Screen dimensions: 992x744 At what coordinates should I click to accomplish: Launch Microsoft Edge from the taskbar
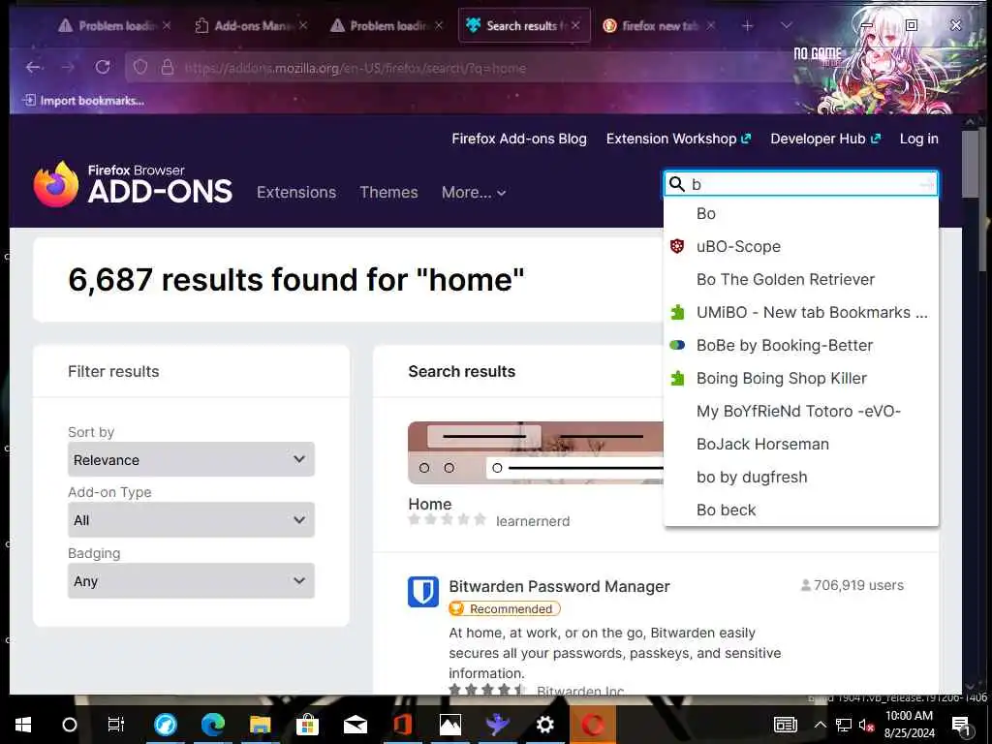coord(213,725)
